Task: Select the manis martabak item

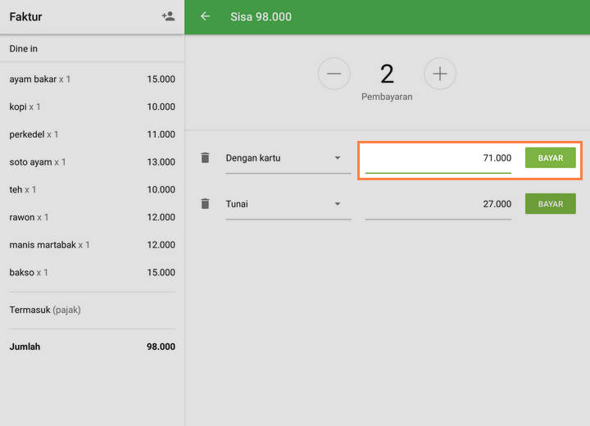Action: (92, 245)
